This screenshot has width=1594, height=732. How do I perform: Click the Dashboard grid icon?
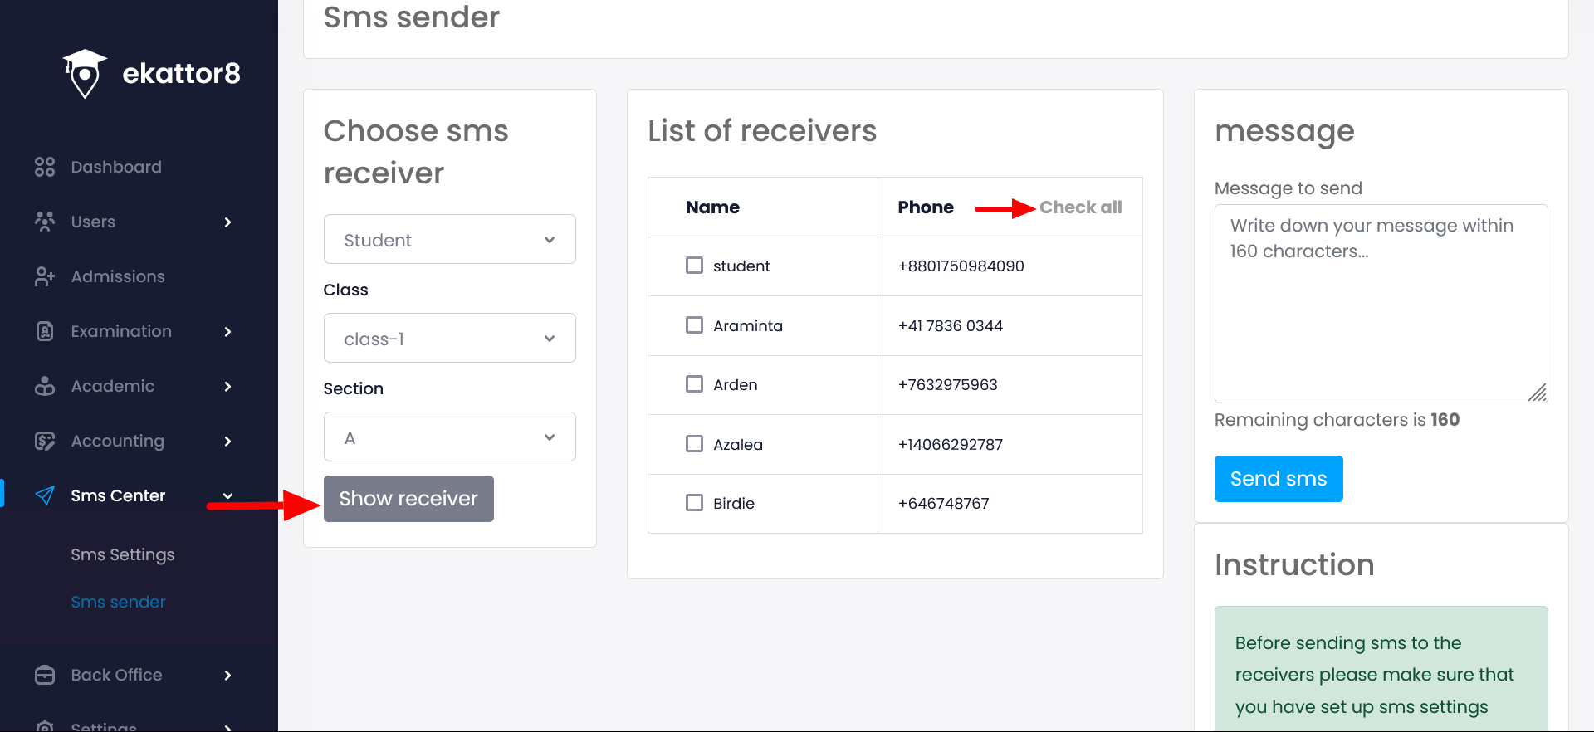tap(45, 167)
